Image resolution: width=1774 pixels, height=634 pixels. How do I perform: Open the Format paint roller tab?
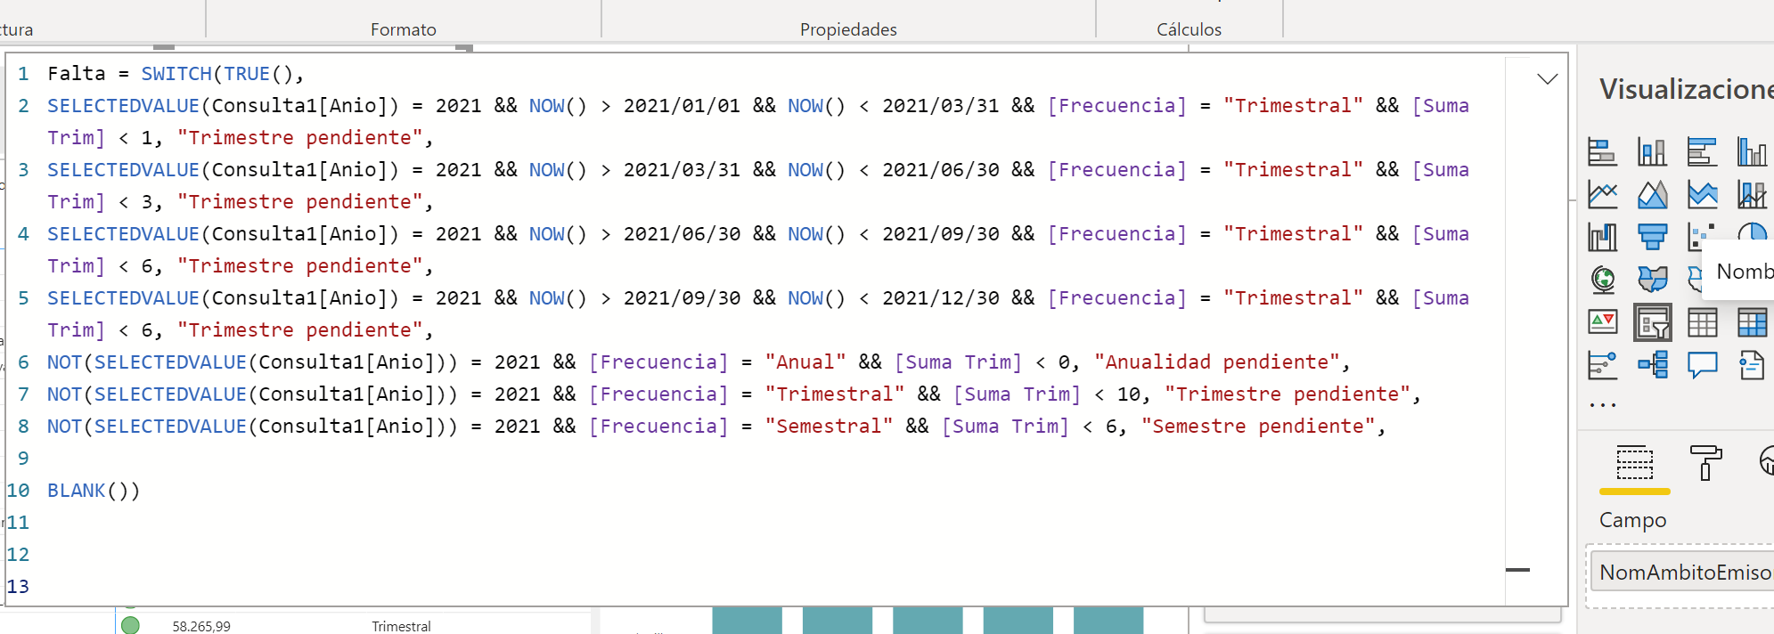[x=1705, y=463]
